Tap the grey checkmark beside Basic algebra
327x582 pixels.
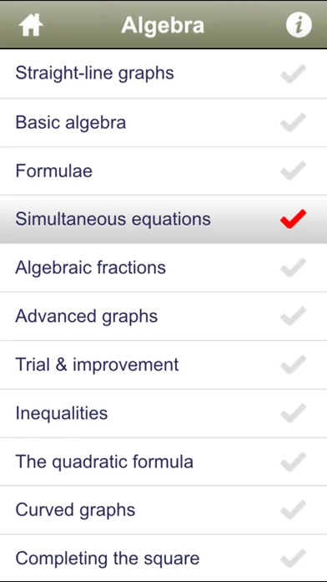point(294,122)
